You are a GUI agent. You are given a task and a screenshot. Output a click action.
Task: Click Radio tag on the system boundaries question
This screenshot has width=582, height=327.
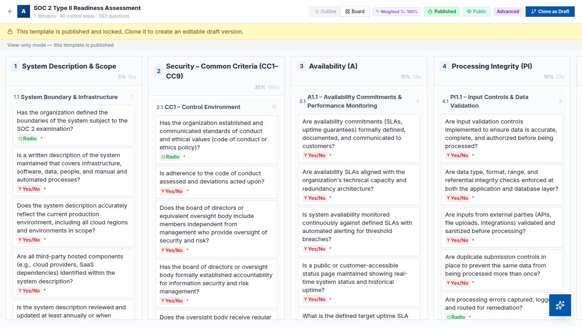pos(28,139)
